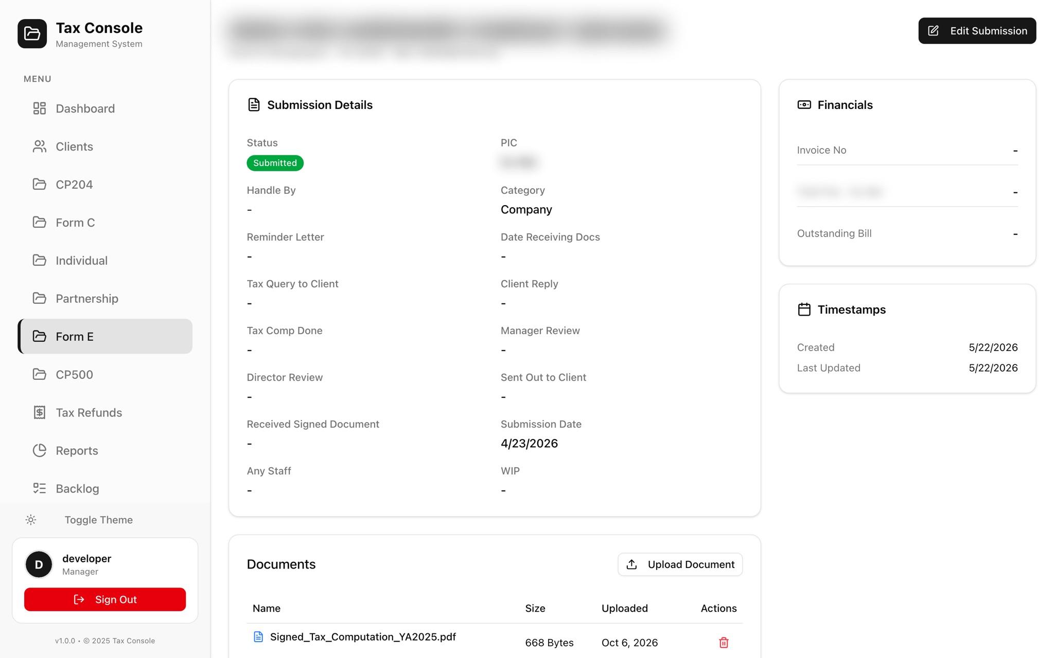Viewport: 1054px width, 658px height.
Task: Click the Outstanding Bill label
Action: (834, 233)
